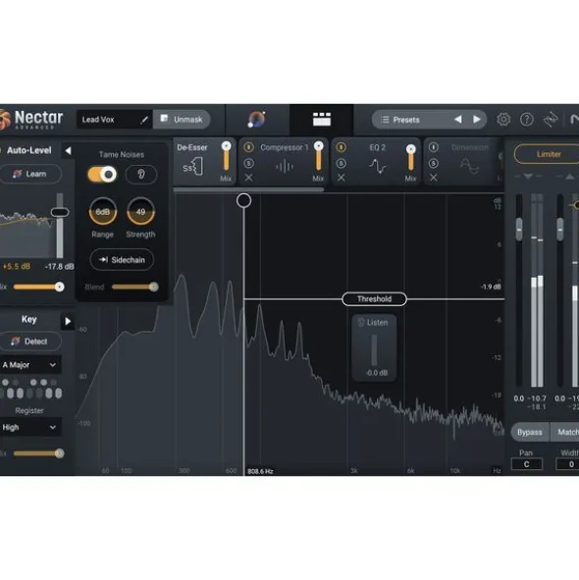Toggle Bypass in the output section
Image resolution: width=579 pixels, height=580 pixels.
pos(530,432)
